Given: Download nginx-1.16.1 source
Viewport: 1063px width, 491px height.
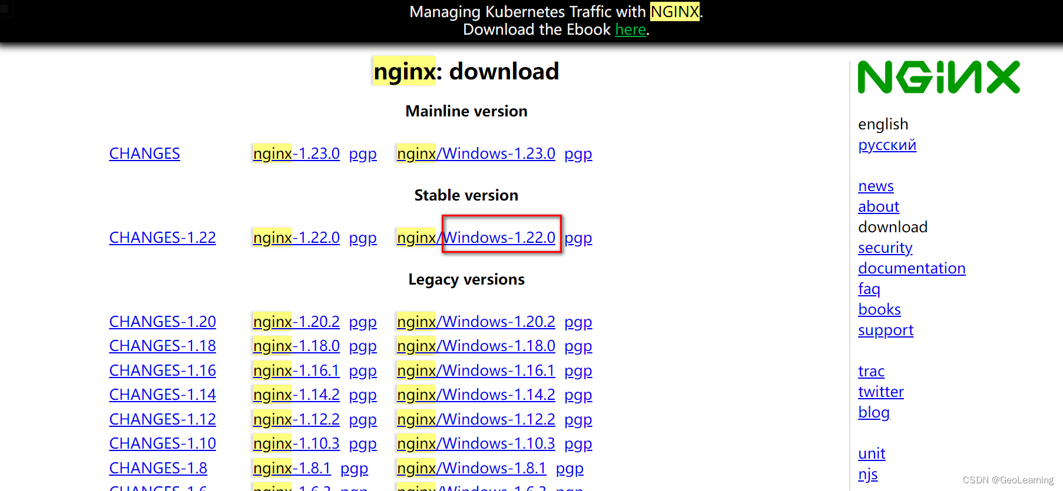Looking at the screenshot, I should click(296, 370).
